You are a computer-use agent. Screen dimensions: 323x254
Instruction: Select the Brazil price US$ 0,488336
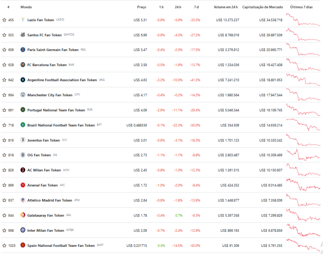click(x=137, y=125)
